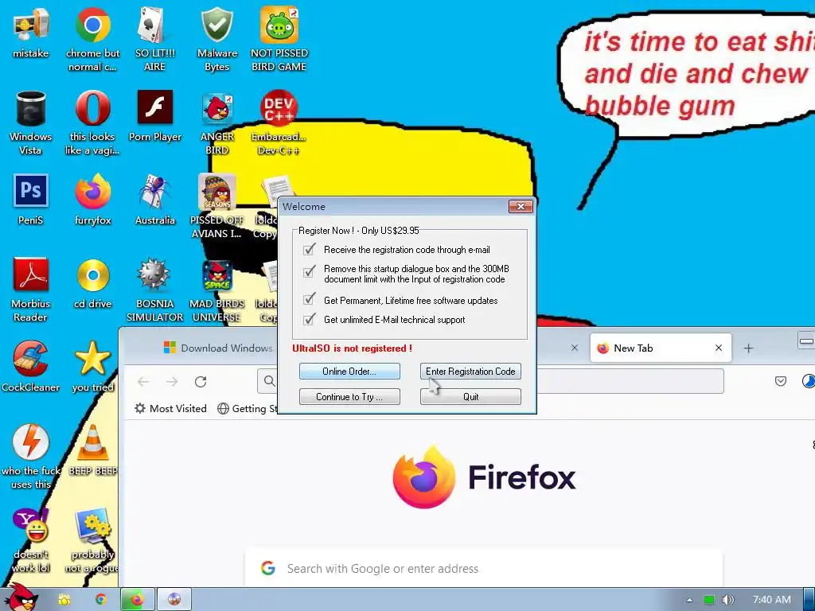Open a new tab with the plus button
The width and height of the screenshot is (815, 611).
click(748, 348)
